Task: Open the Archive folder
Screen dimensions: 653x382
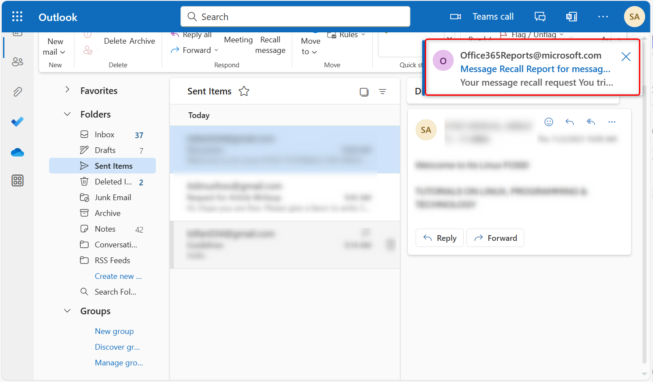Action: (102, 213)
